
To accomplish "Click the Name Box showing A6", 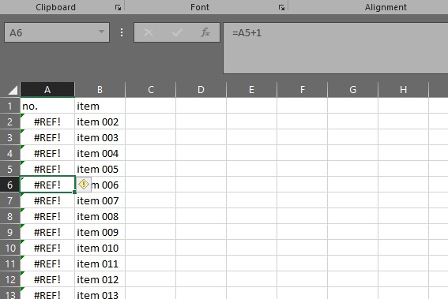I will [57, 32].
